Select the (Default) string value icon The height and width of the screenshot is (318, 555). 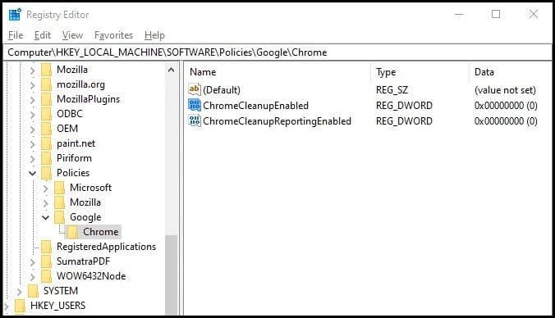click(x=195, y=89)
